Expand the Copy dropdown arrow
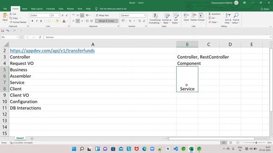 [x=20, y=18]
